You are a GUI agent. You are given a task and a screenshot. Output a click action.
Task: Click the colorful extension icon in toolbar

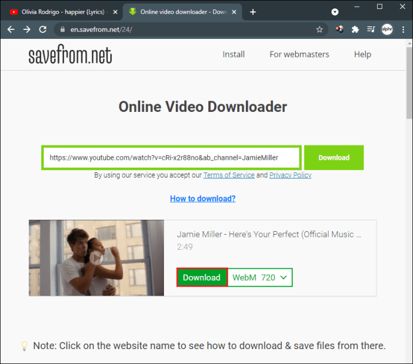(x=339, y=29)
